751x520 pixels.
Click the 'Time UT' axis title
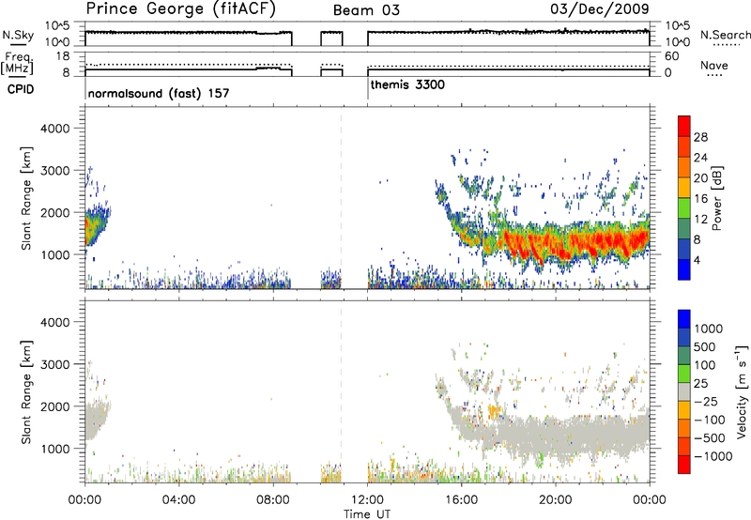pyautogui.click(x=367, y=514)
